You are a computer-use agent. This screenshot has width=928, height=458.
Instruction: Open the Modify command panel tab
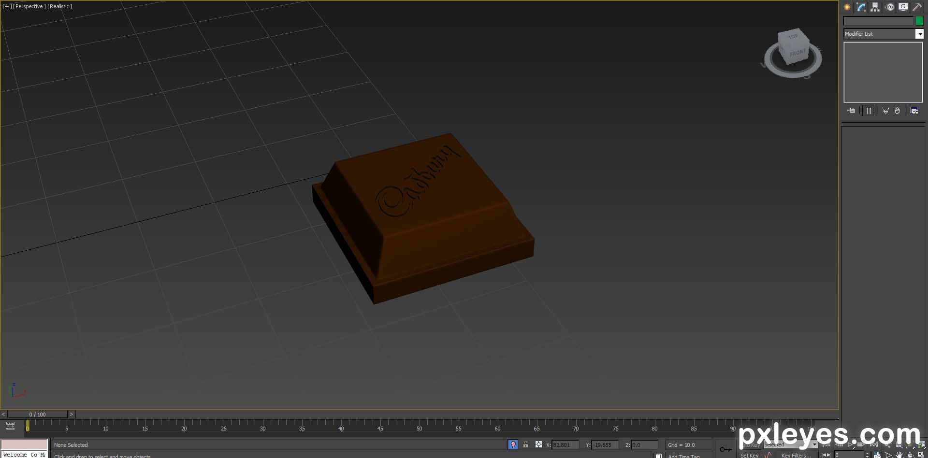pos(861,7)
